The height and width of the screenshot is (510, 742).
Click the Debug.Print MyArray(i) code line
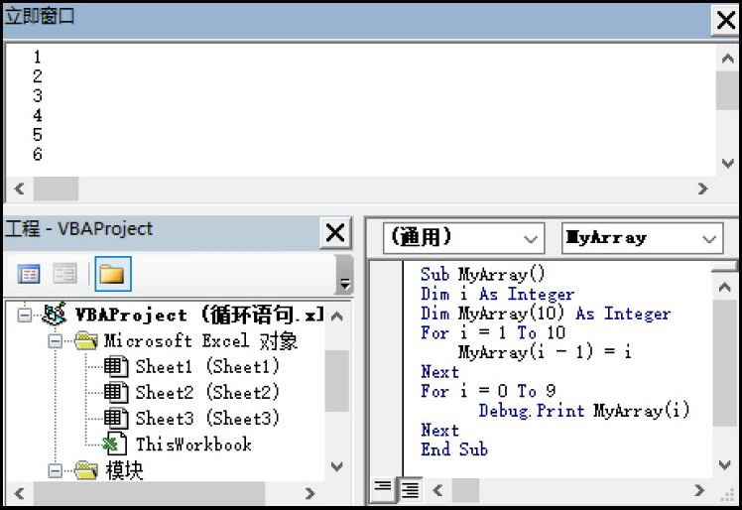(x=583, y=411)
